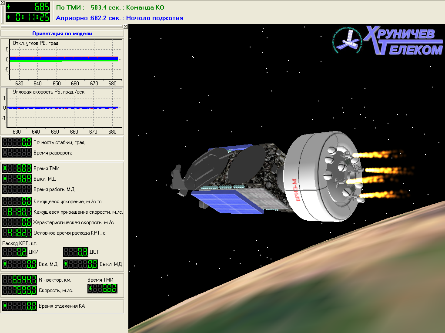Screen dimensions: 445x333
Task: Select the 'Выкл. МД' display showing 969
Action: (17, 178)
